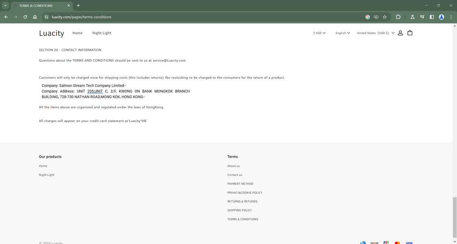The width and height of the screenshot is (457, 244).
Task: Click the scrollbar up arrow
Action: tap(455, 26)
